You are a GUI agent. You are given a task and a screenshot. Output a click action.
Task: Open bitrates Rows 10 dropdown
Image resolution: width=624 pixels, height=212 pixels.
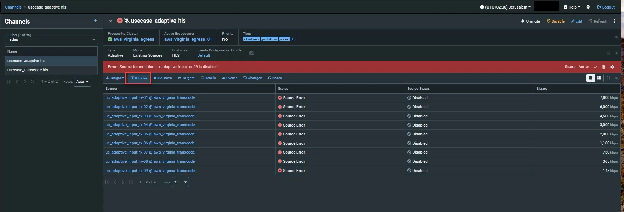[x=181, y=182]
